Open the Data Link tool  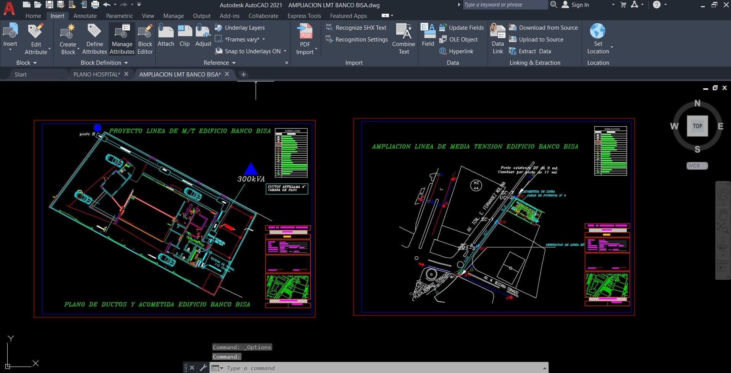(497, 32)
